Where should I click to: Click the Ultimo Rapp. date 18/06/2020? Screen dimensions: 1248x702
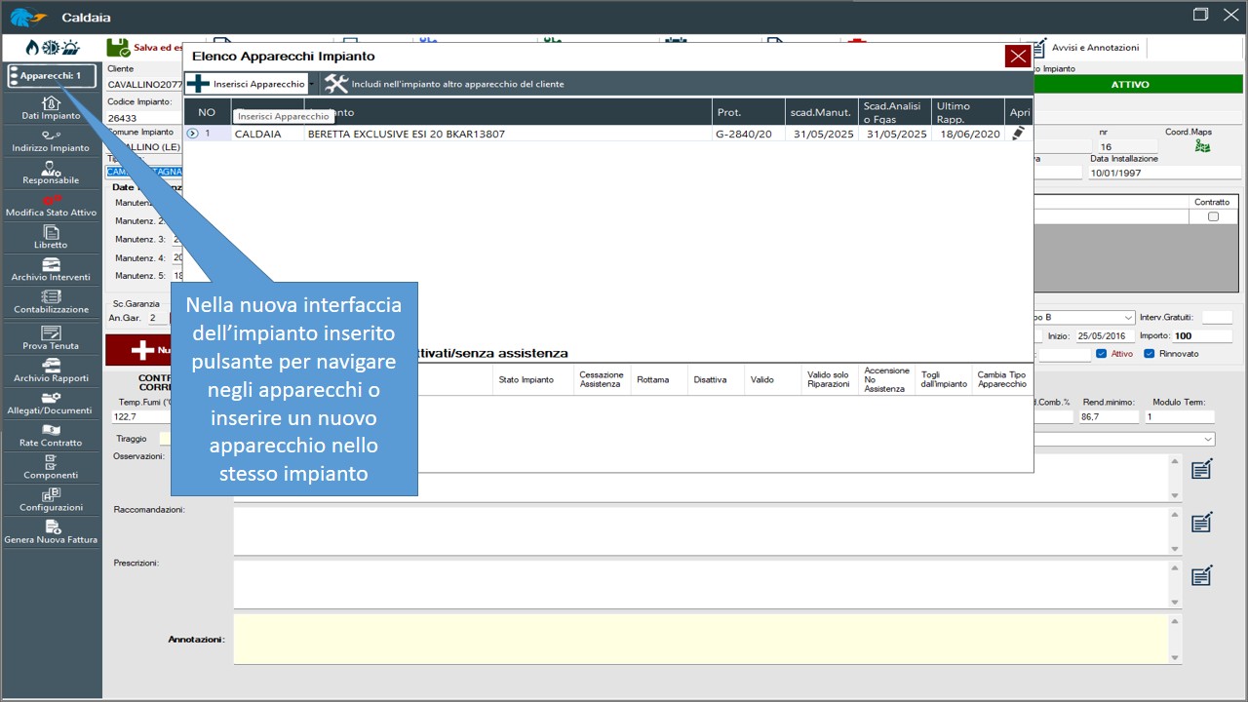(968, 134)
